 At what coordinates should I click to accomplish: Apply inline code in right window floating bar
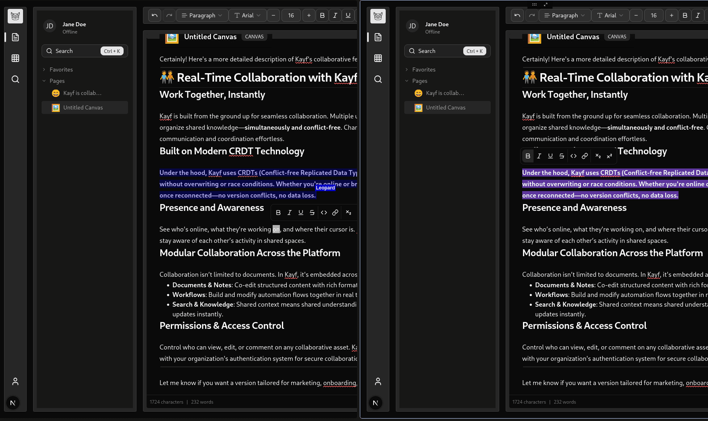tap(574, 156)
